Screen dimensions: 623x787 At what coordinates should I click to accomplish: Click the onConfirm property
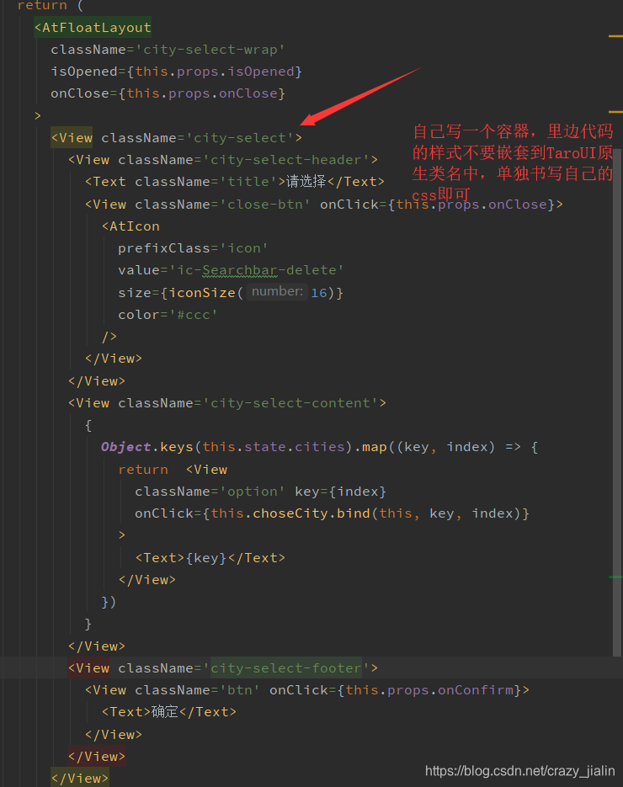pyautogui.click(x=476, y=691)
